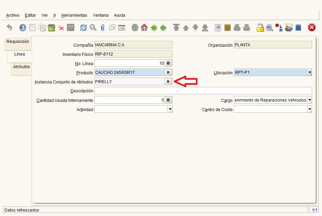The width and height of the screenshot is (322, 216).
Task: Open the Help question mark icon
Action: (23, 28)
